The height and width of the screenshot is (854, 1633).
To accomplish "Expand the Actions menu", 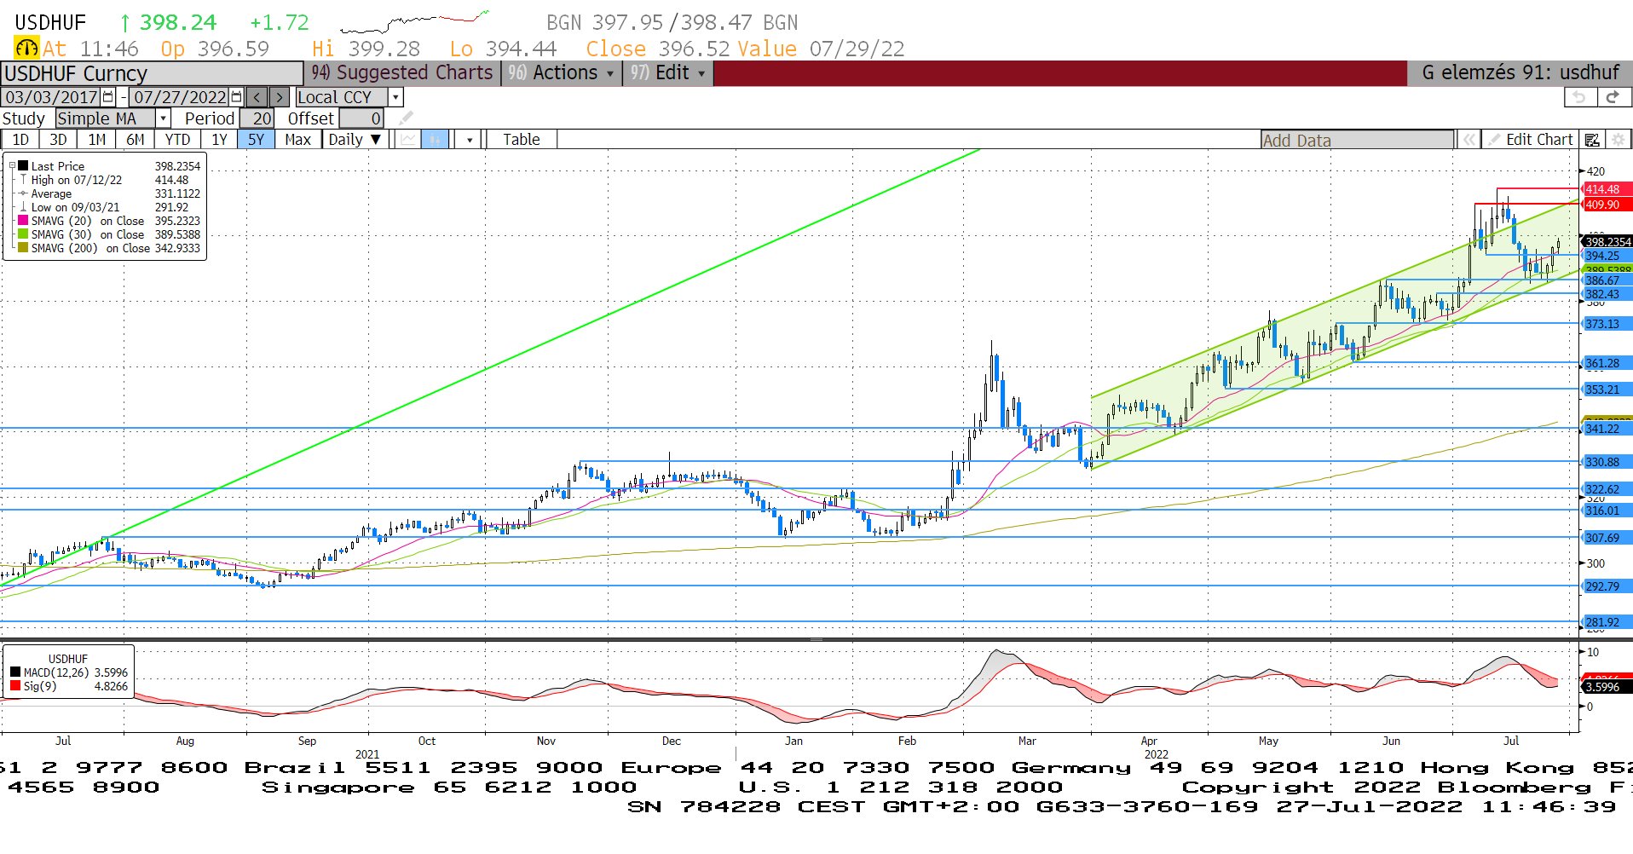I will [561, 73].
